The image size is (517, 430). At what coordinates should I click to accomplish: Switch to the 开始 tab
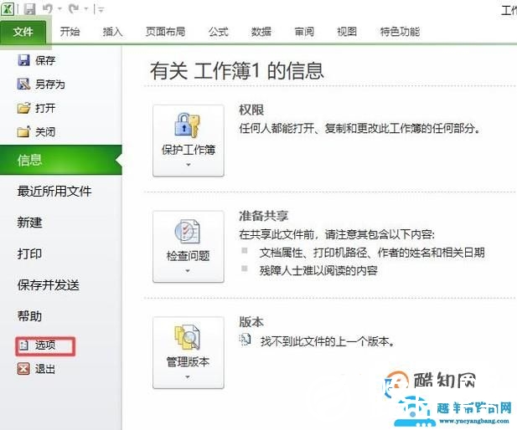coord(70,32)
